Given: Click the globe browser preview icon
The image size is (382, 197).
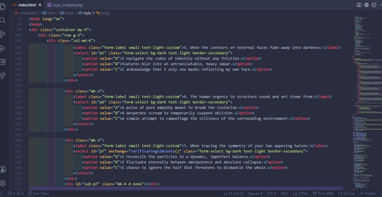Looking at the screenshot, I should pyautogui.click(x=366, y=5).
